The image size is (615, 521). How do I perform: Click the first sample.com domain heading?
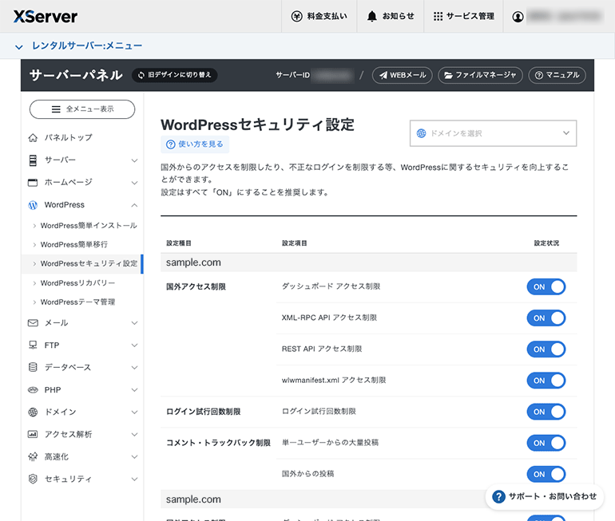pos(193,262)
